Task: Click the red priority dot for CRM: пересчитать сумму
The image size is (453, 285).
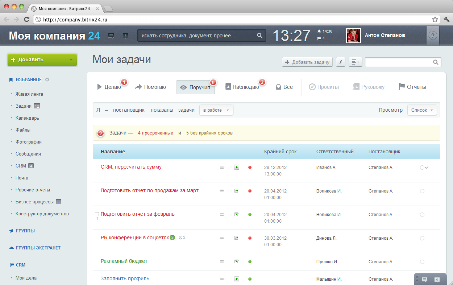Action: pos(250,168)
